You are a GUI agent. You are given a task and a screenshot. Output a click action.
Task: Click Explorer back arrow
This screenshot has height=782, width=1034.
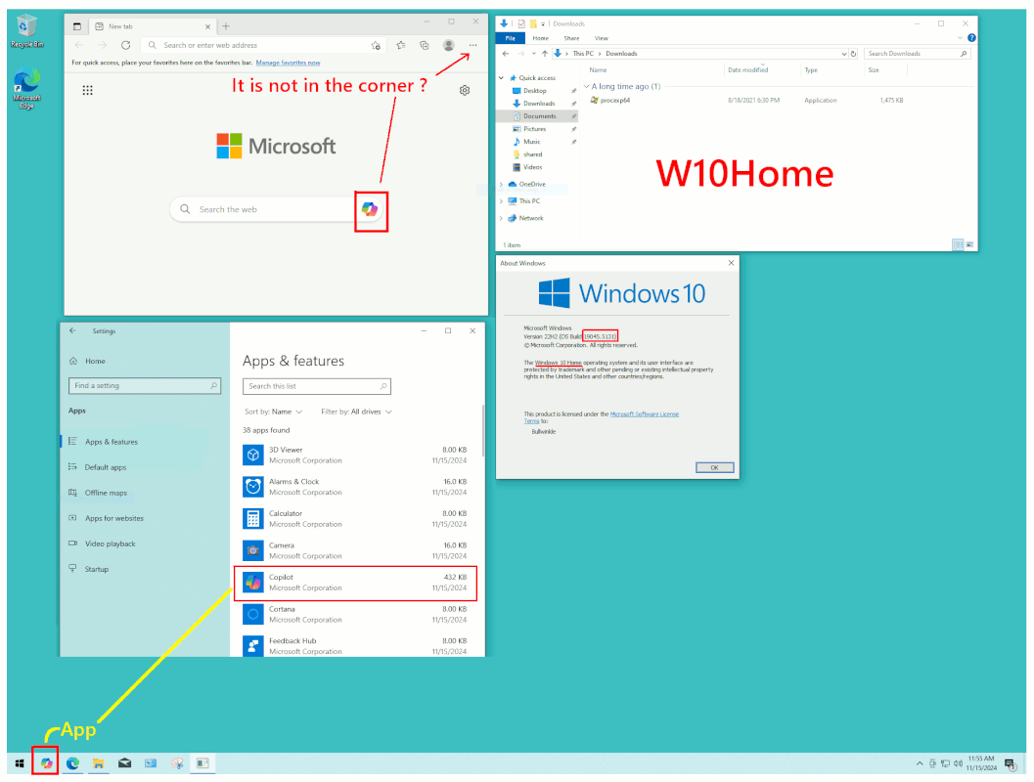coord(506,54)
